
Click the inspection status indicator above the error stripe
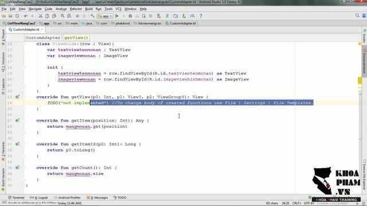coord(360,44)
